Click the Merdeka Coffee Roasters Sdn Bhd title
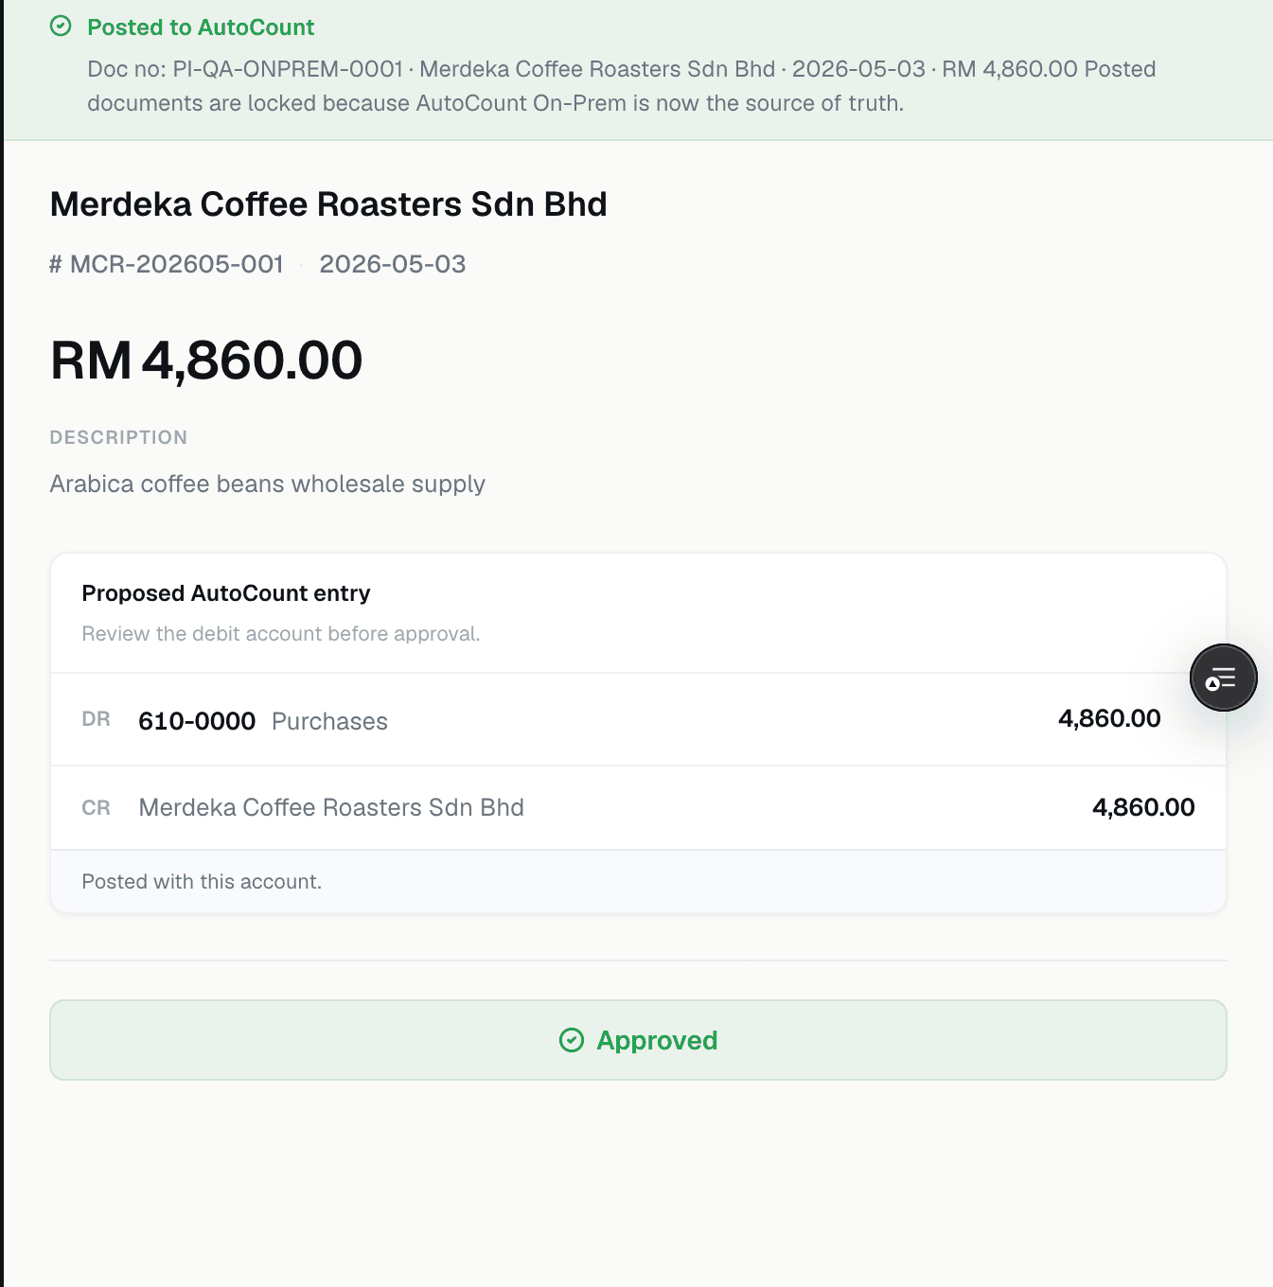1273x1287 pixels. point(328,204)
